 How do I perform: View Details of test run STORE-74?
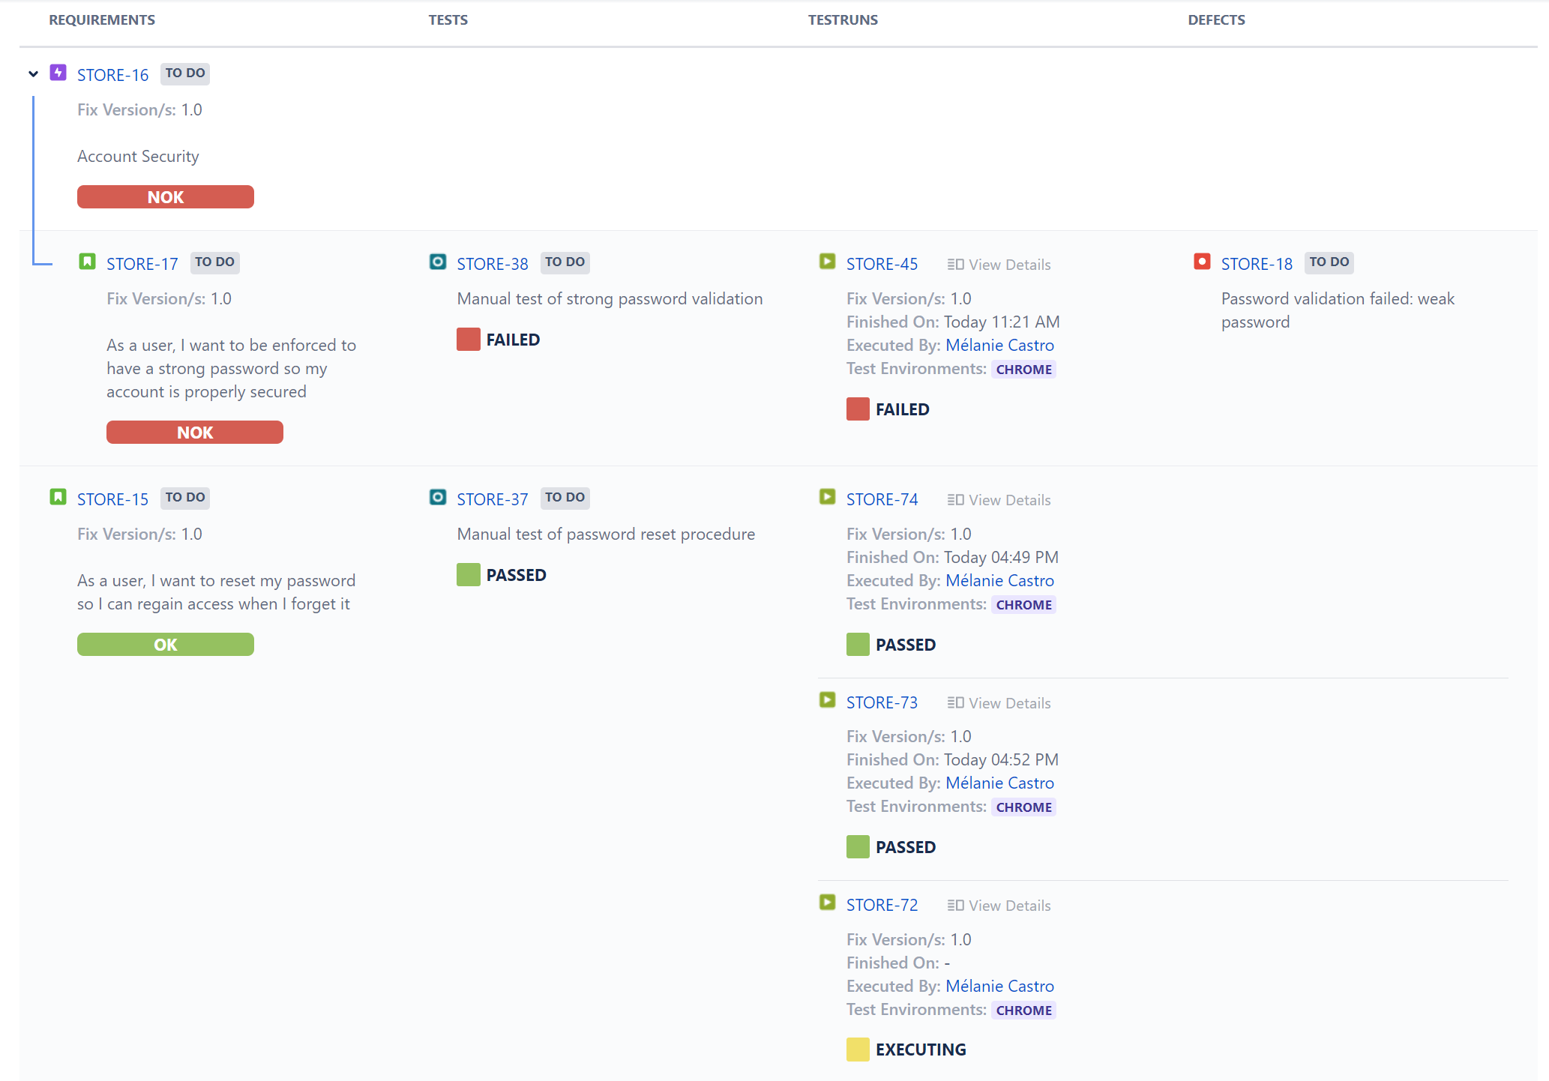(x=999, y=500)
